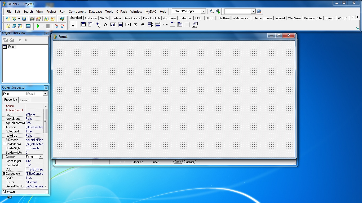The height and width of the screenshot is (203, 362).
Task: Click the Save floppy disk icon
Action: coord(24,19)
